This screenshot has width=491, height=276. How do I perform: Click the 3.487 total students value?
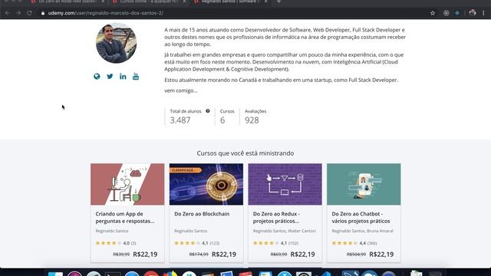tap(180, 120)
